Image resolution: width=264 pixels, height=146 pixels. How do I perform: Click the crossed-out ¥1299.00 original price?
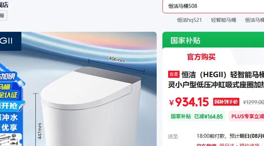point(253,102)
